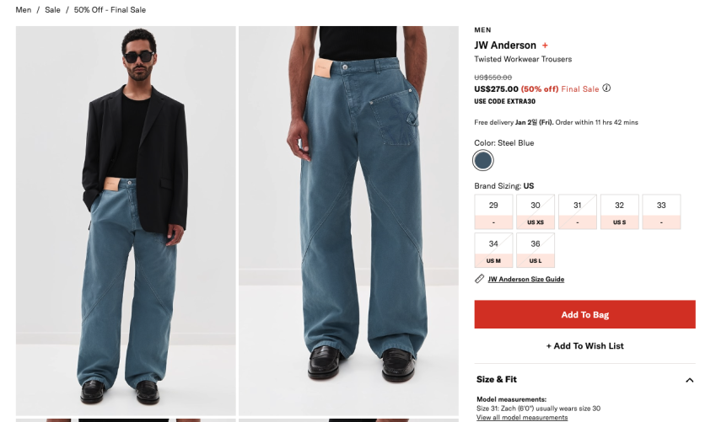Go to Men breadcrumb
This screenshot has width=716, height=422.
tap(24, 9)
